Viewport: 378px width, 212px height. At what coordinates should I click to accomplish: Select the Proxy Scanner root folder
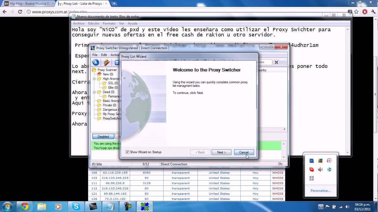104,70
